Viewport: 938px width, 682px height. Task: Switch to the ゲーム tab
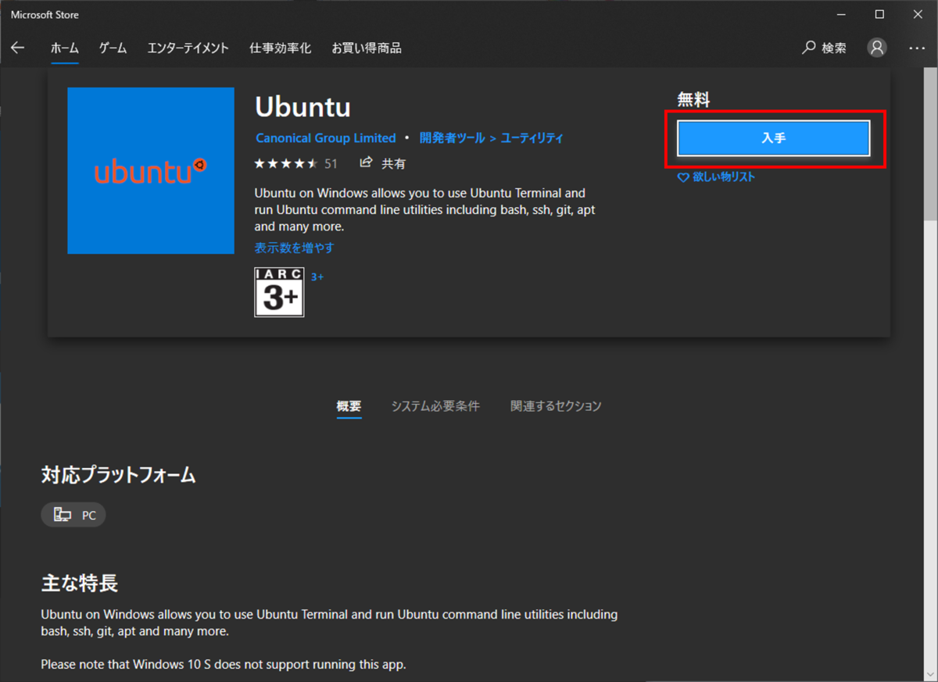tap(112, 48)
